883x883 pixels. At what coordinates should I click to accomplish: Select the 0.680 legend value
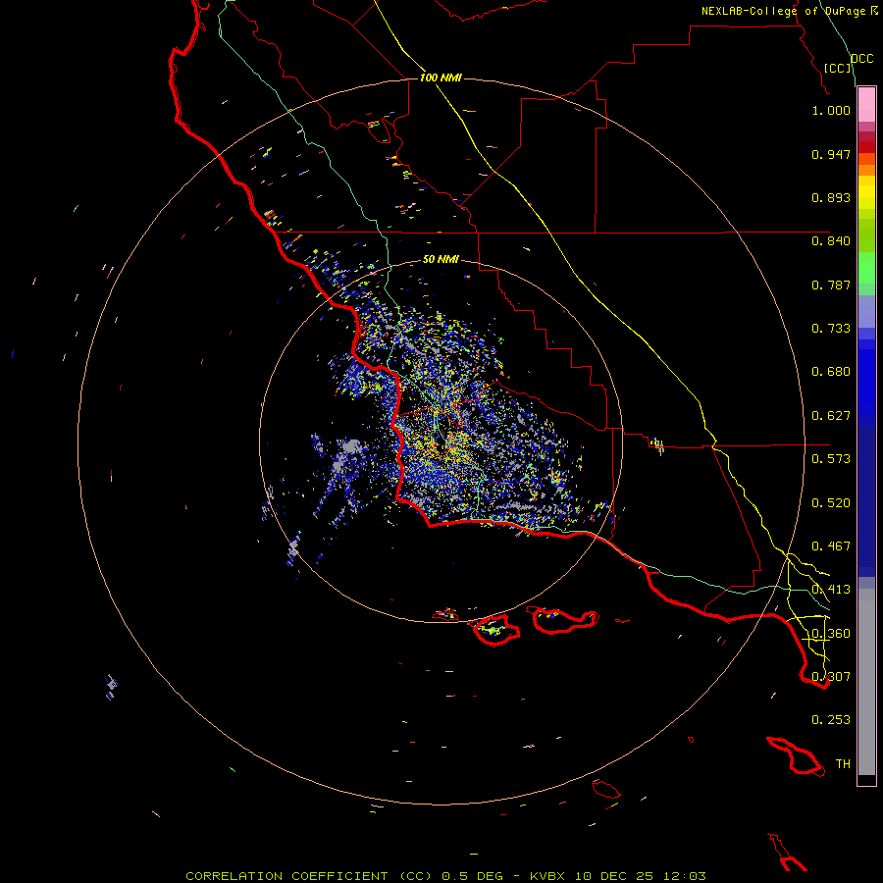pos(831,372)
